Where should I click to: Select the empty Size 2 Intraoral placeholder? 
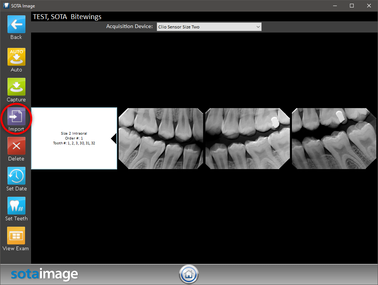[74, 138]
